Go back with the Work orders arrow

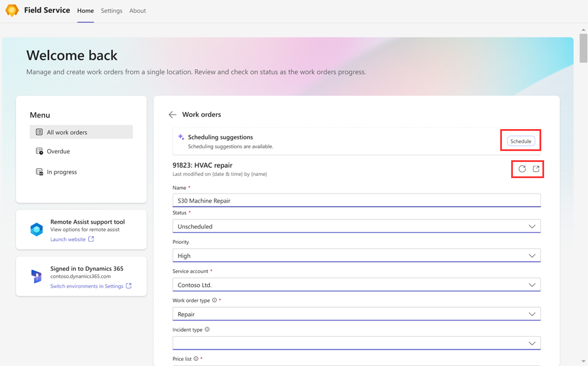[173, 115]
